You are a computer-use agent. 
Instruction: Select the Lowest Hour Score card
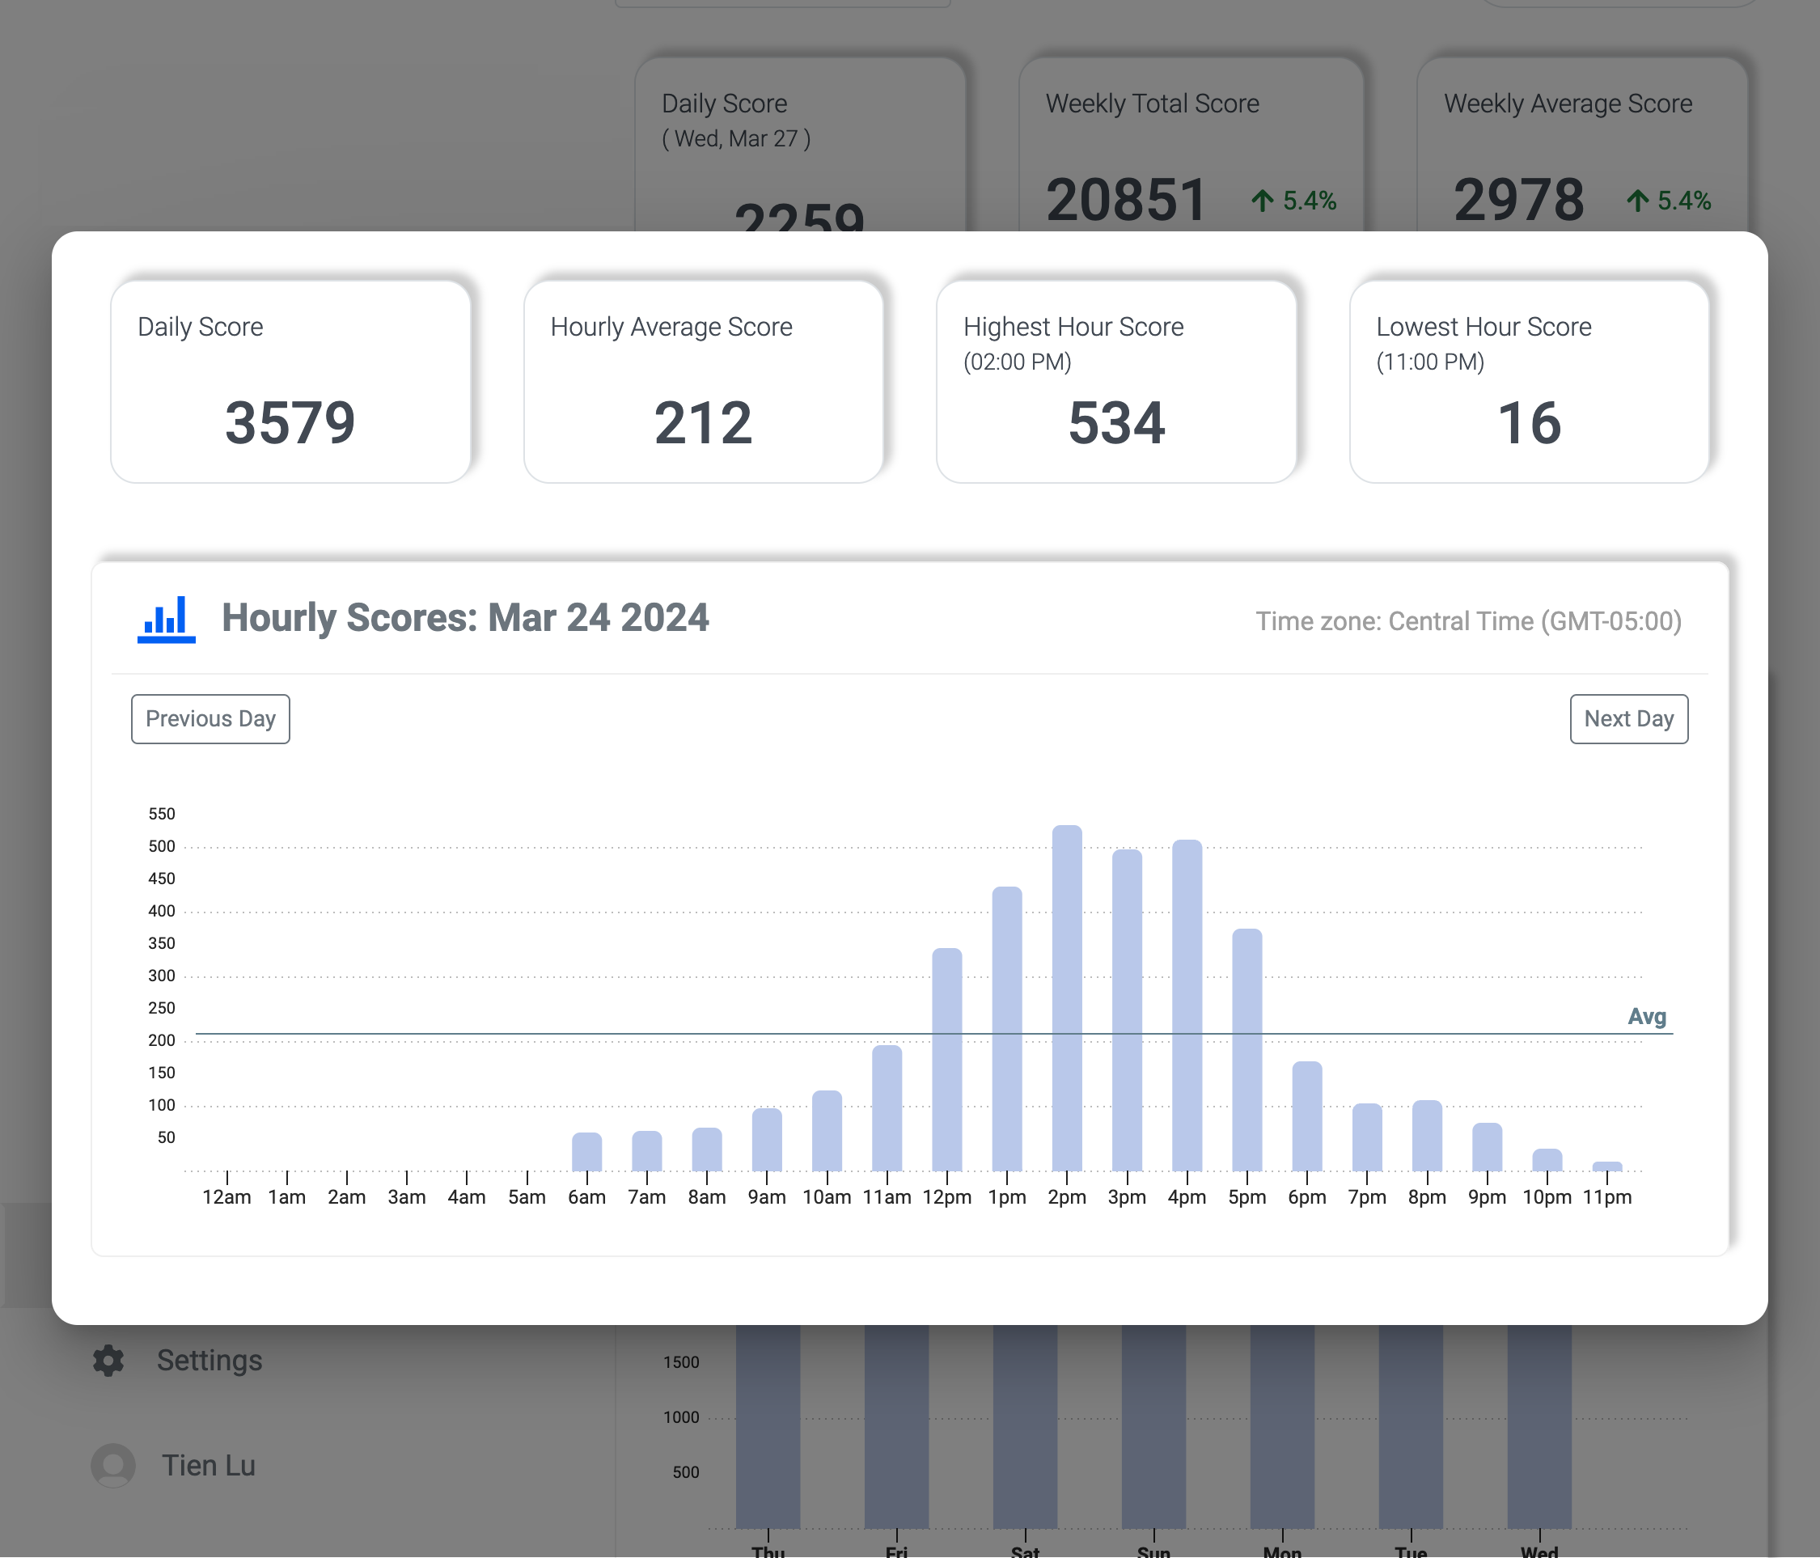click(1530, 382)
